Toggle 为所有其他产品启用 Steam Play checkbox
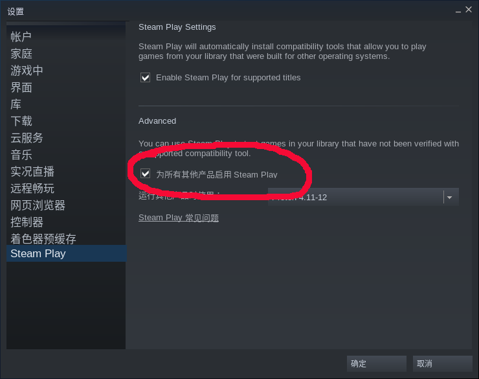Screen dimensions: 479x379 146,174
